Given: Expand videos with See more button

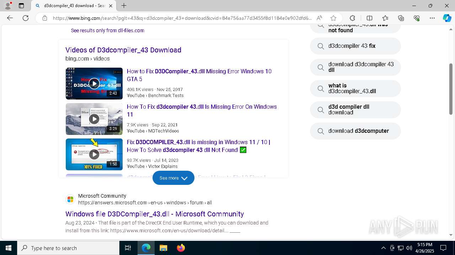Looking at the screenshot, I should pyautogui.click(x=173, y=178).
